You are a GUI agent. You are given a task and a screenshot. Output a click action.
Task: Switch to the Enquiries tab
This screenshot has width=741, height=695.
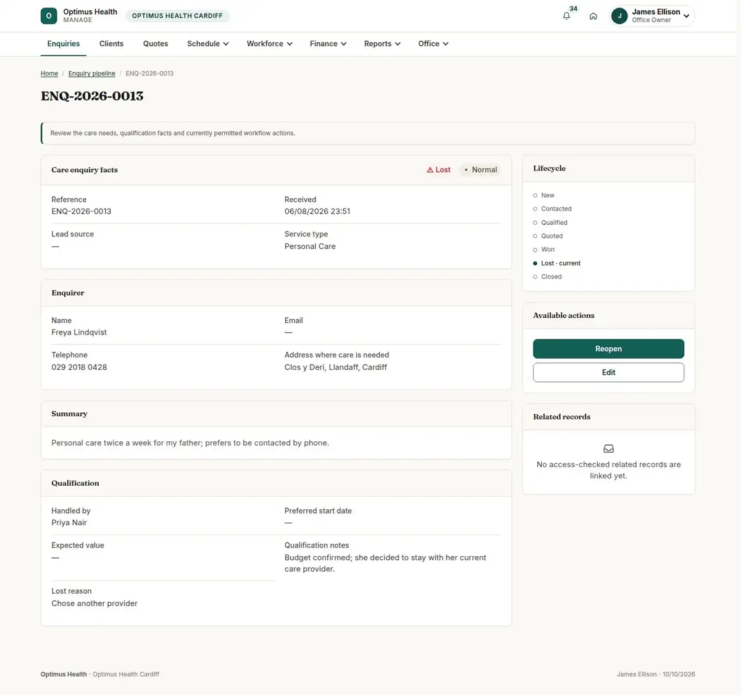click(64, 44)
